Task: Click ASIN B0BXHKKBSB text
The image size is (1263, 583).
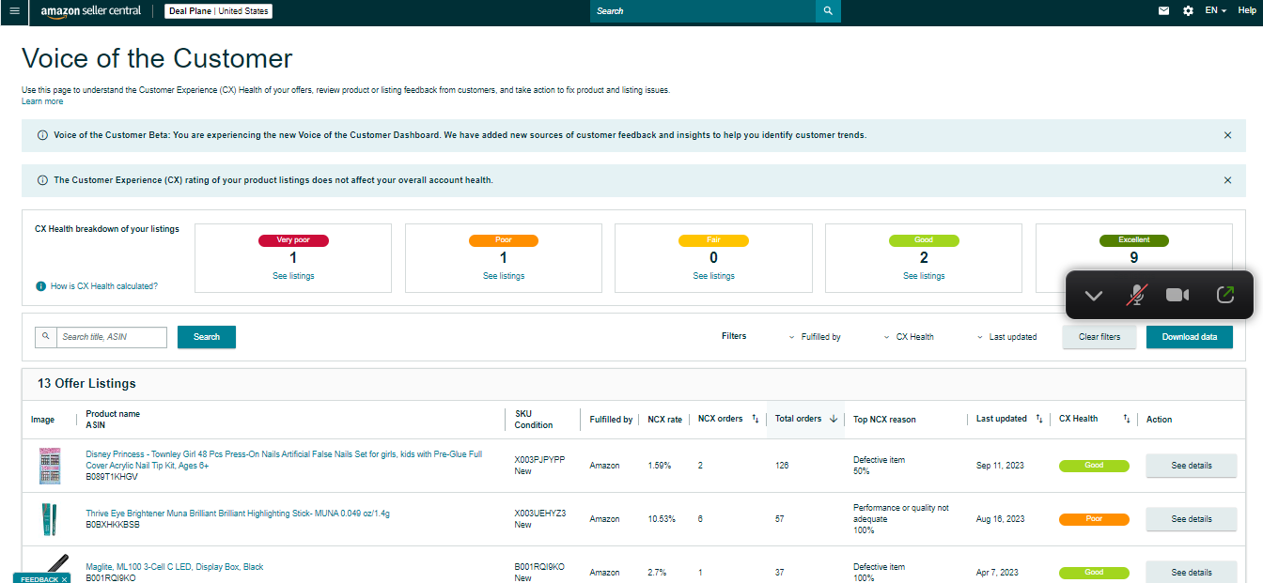Action: click(x=113, y=525)
